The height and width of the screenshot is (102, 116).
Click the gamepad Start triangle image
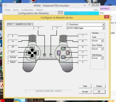pyautogui.click(x=51, y=55)
